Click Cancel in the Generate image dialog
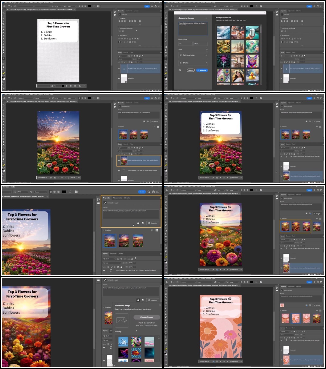The width and height of the screenshot is (326, 369). tap(191, 70)
